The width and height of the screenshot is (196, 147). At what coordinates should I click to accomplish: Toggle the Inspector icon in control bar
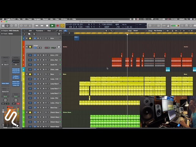coord(7,26)
